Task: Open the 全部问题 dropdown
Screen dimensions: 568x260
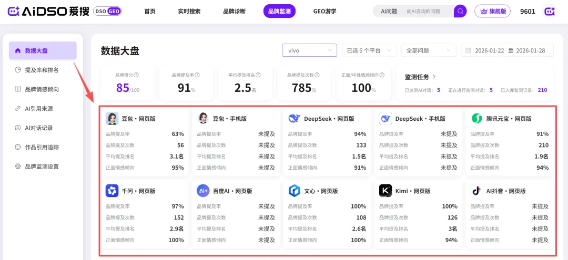Action: pyautogui.click(x=429, y=50)
